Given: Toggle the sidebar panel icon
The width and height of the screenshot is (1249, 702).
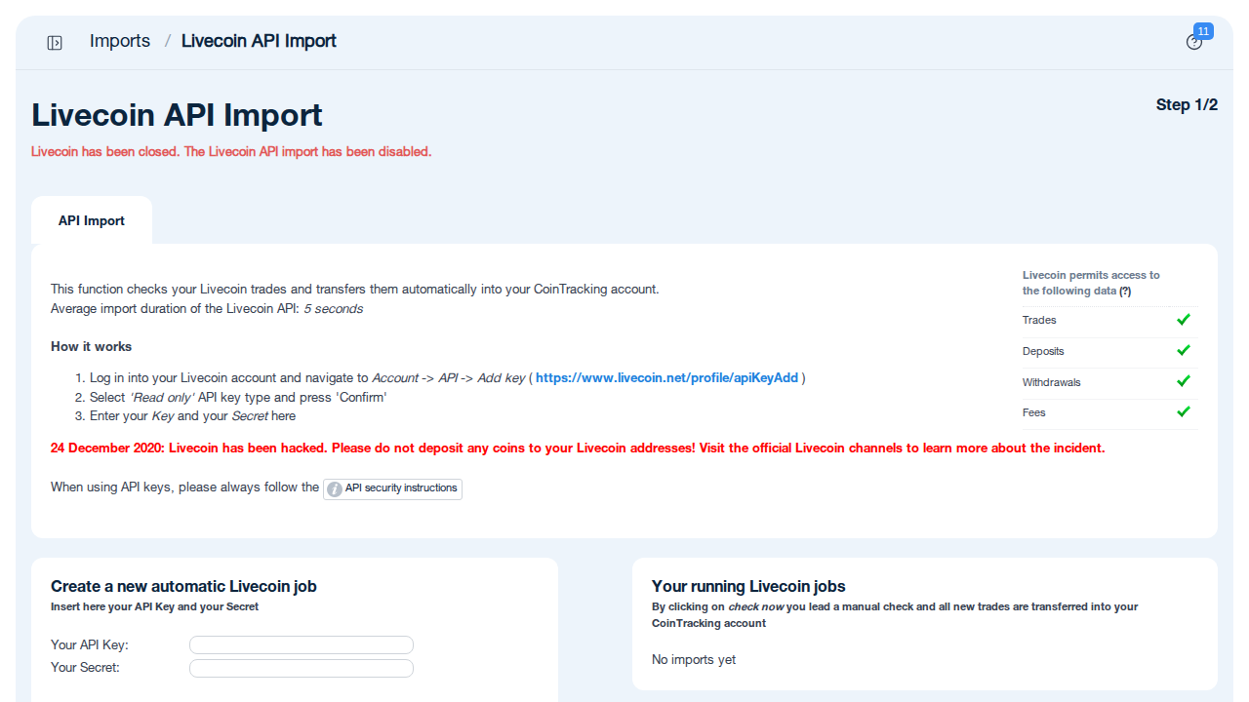Looking at the screenshot, I should (55, 42).
